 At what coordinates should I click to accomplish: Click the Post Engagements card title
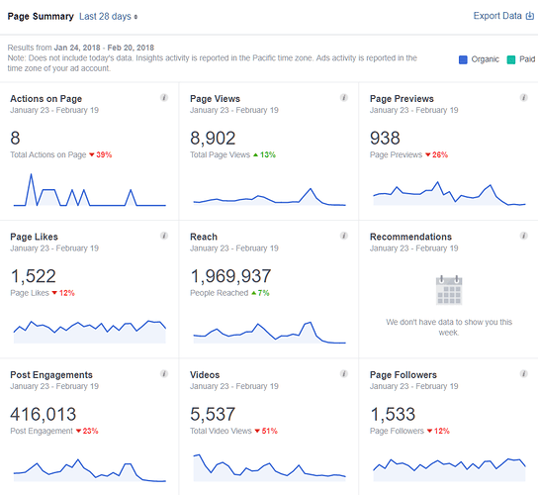(x=51, y=375)
